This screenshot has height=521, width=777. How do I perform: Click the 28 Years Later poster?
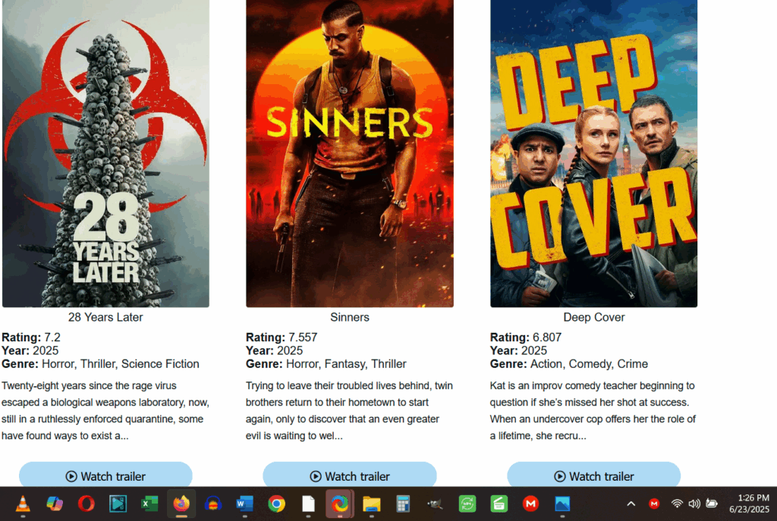pos(105,153)
